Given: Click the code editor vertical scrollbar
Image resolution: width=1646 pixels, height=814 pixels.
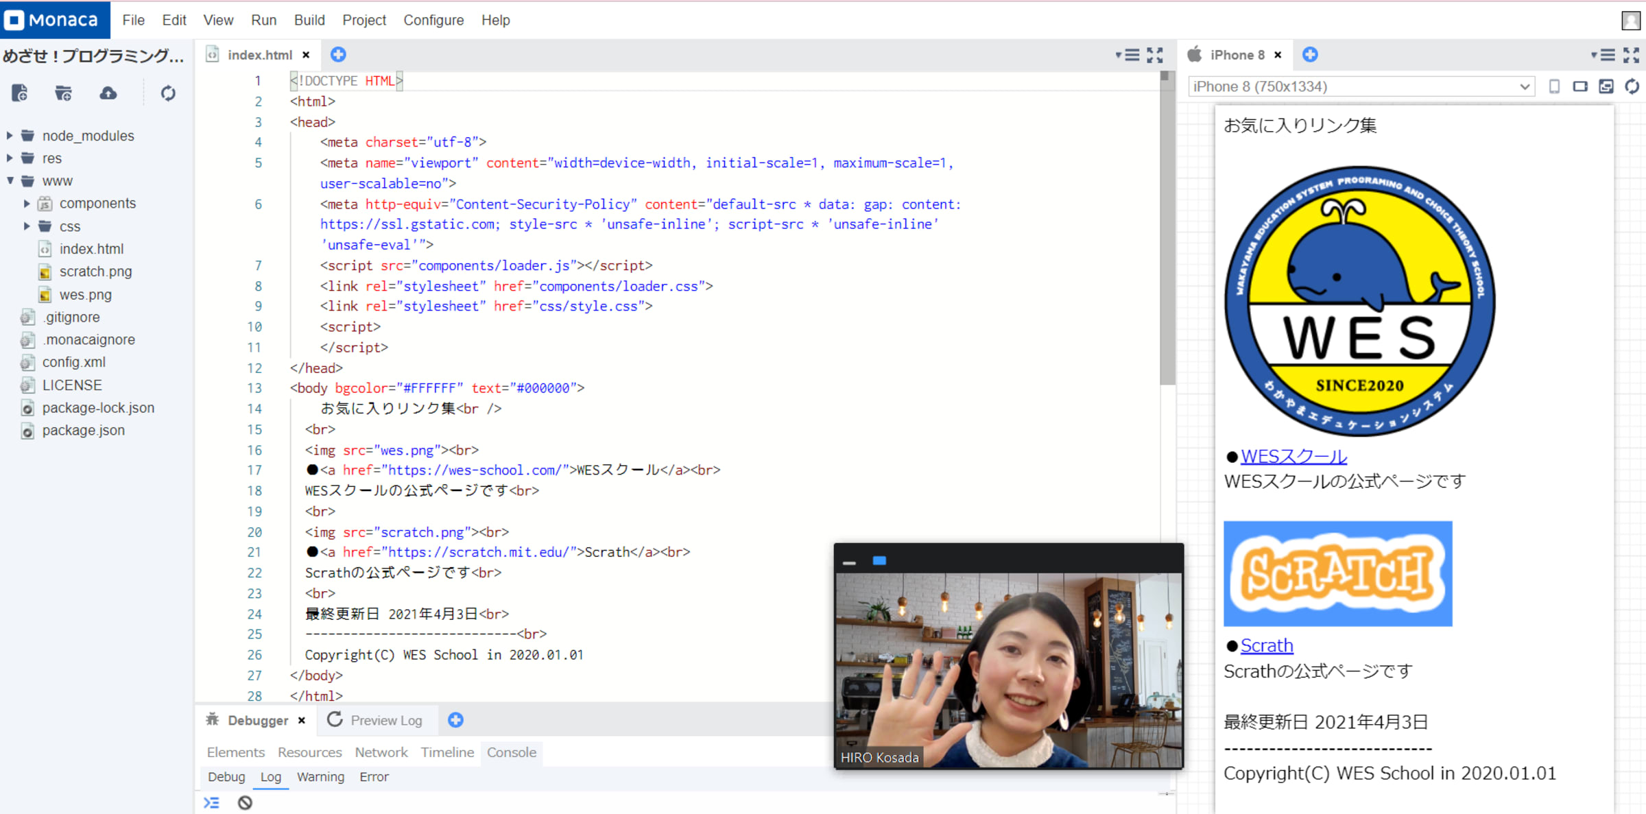Looking at the screenshot, I should point(1167,226).
